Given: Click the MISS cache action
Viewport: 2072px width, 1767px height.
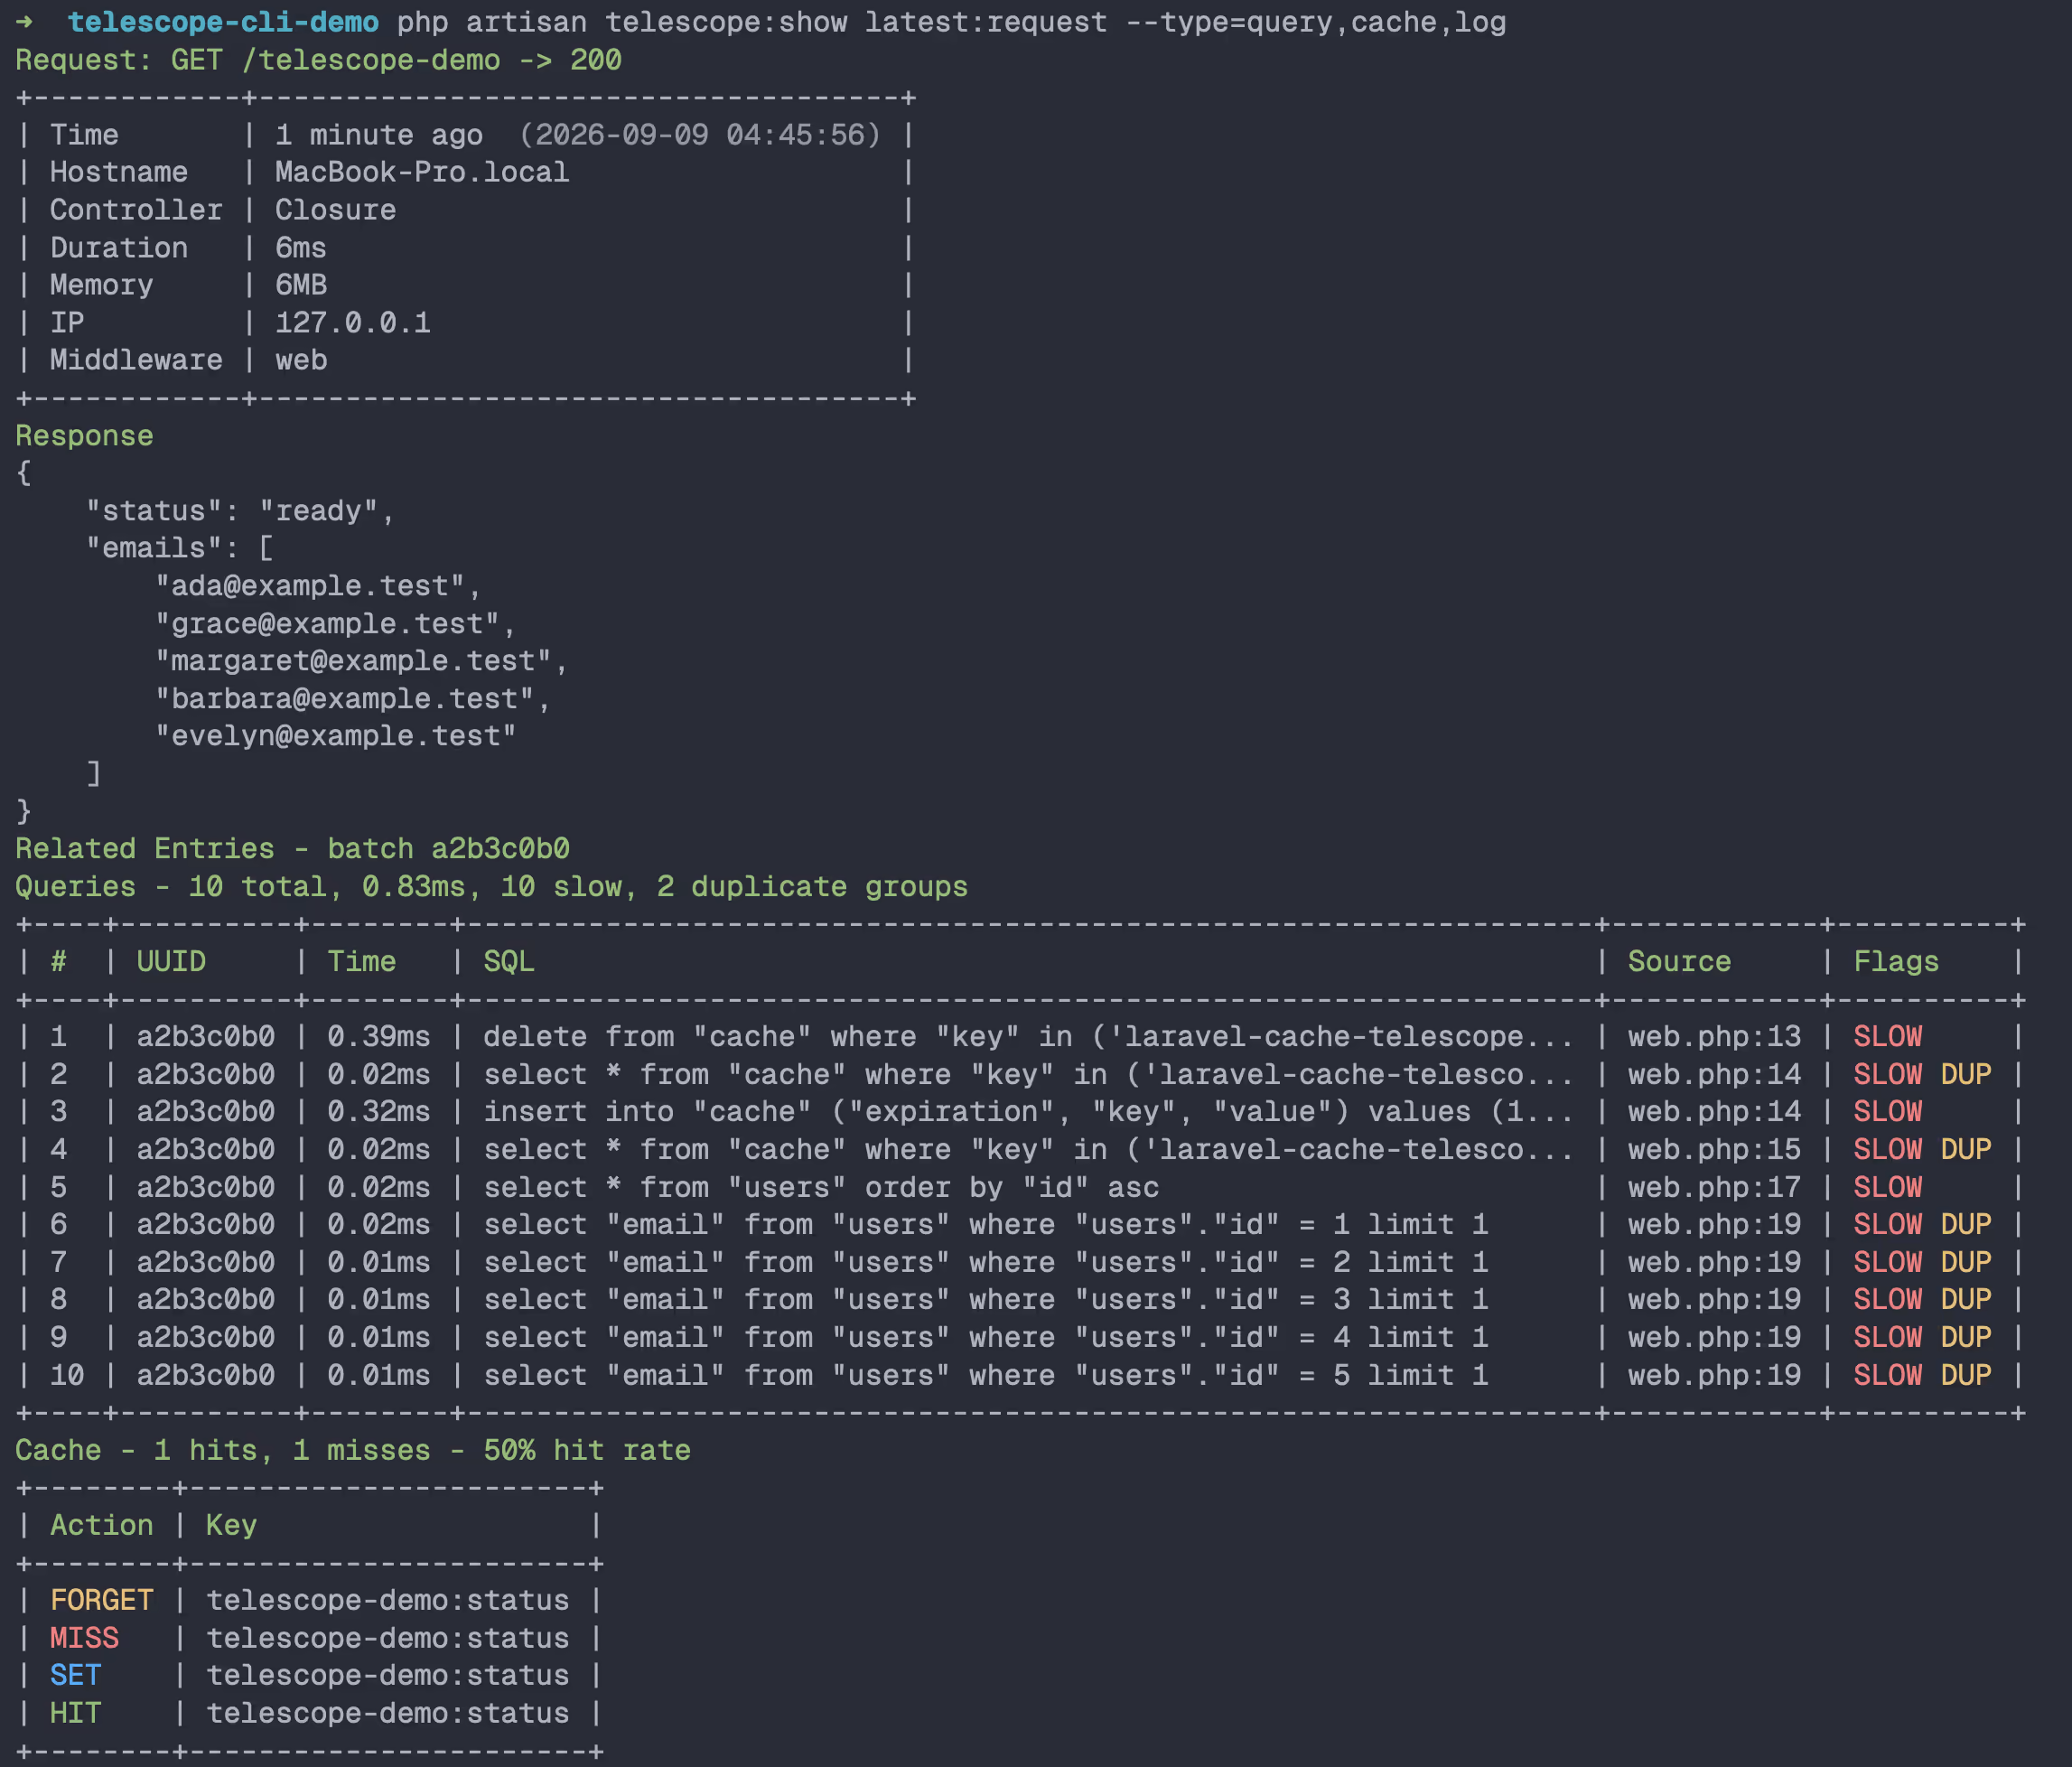Looking at the screenshot, I should [x=84, y=1638].
